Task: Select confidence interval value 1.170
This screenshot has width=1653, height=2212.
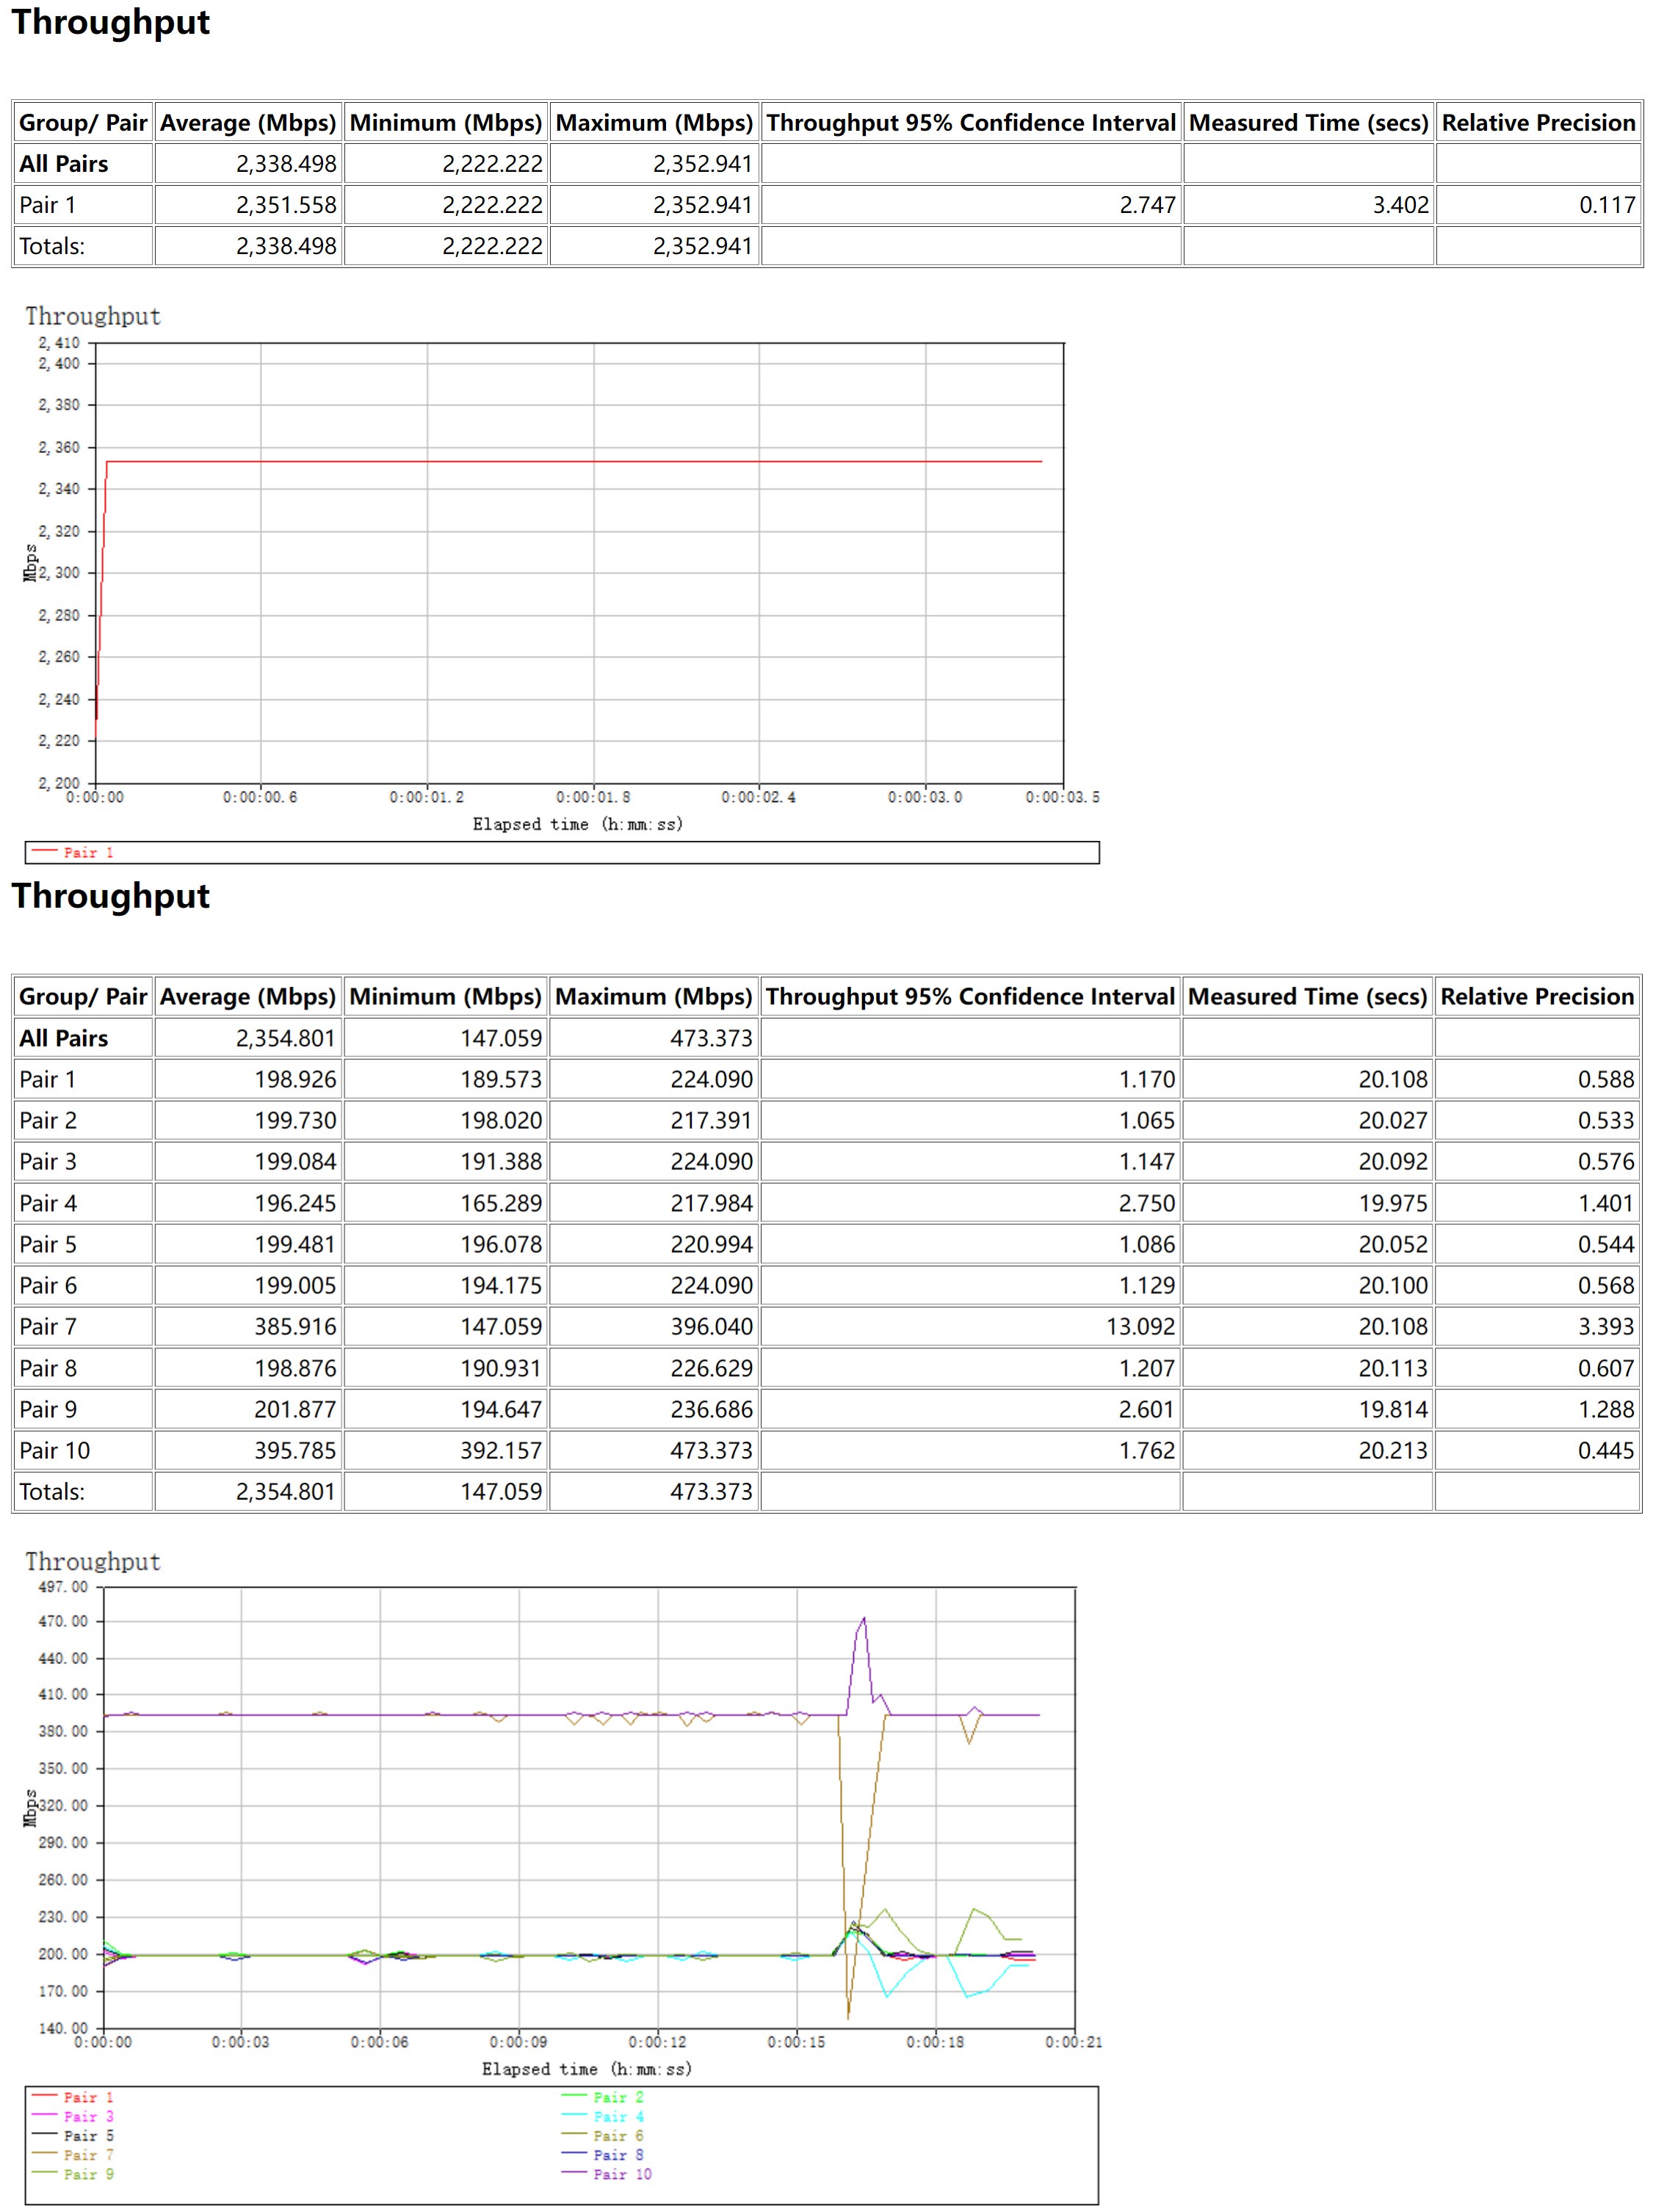Action: 1147,1079
